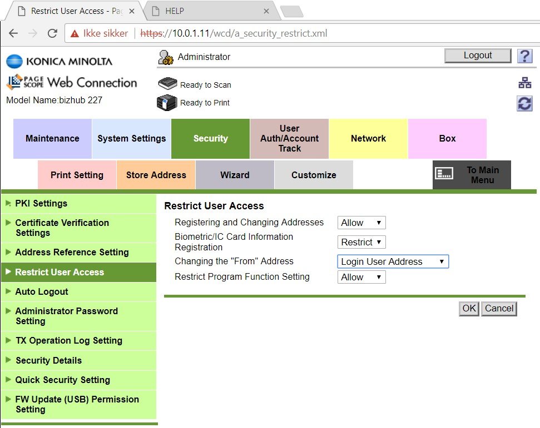This screenshot has width=540, height=428.
Task: Click the Konica Minolta logo
Action: pyautogui.click(x=59, y=61)
